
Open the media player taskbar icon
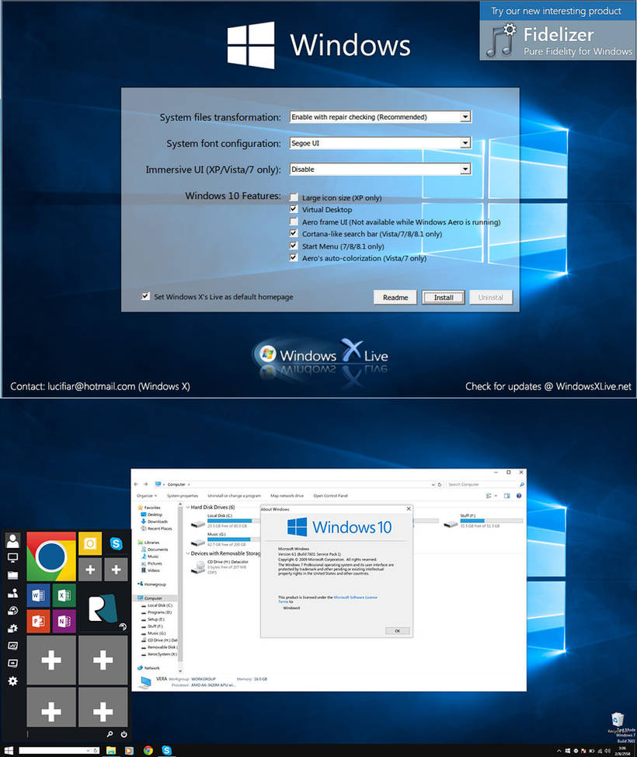tap(129, 751)
